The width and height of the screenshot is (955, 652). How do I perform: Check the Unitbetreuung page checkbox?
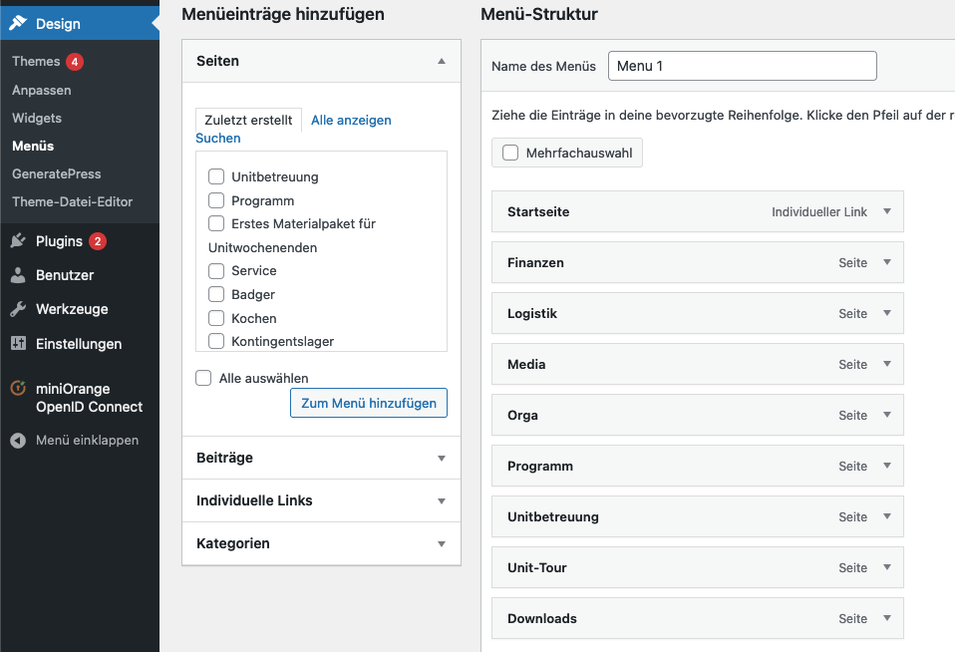215,176
